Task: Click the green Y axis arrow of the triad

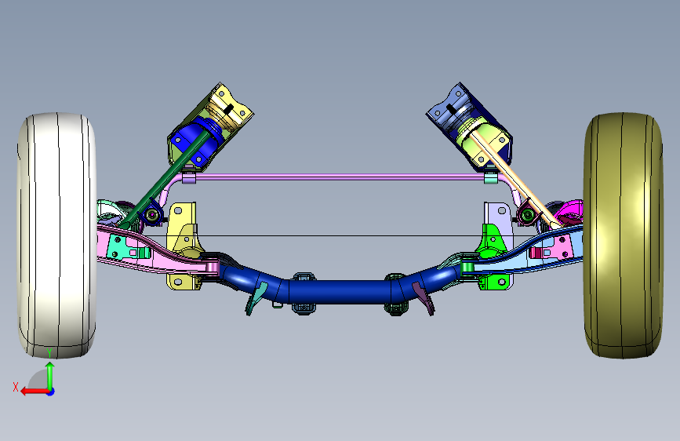Action: tap(50, 376)
